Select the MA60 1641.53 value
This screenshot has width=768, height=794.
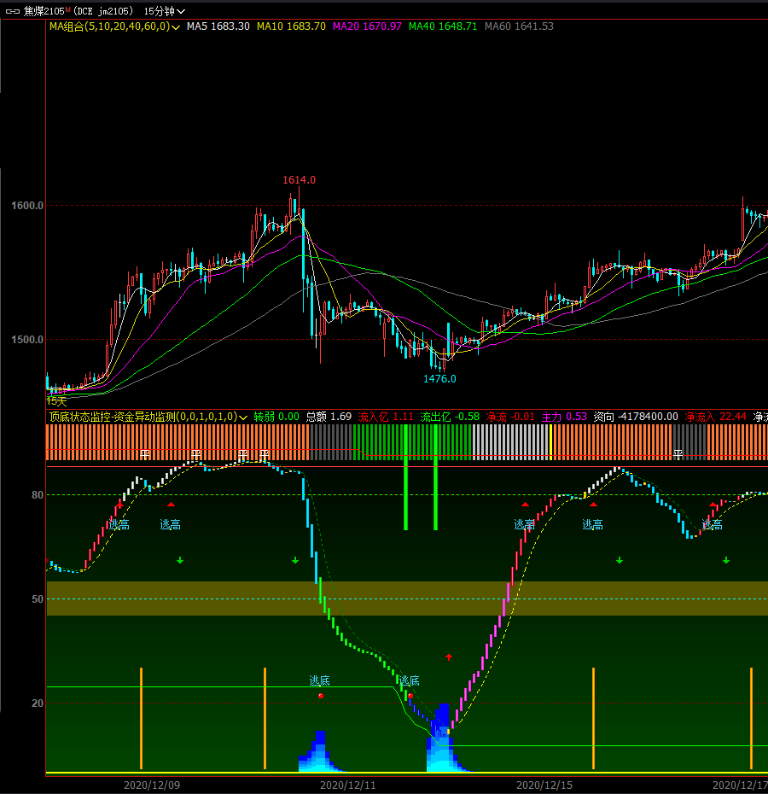pos(519,26)
